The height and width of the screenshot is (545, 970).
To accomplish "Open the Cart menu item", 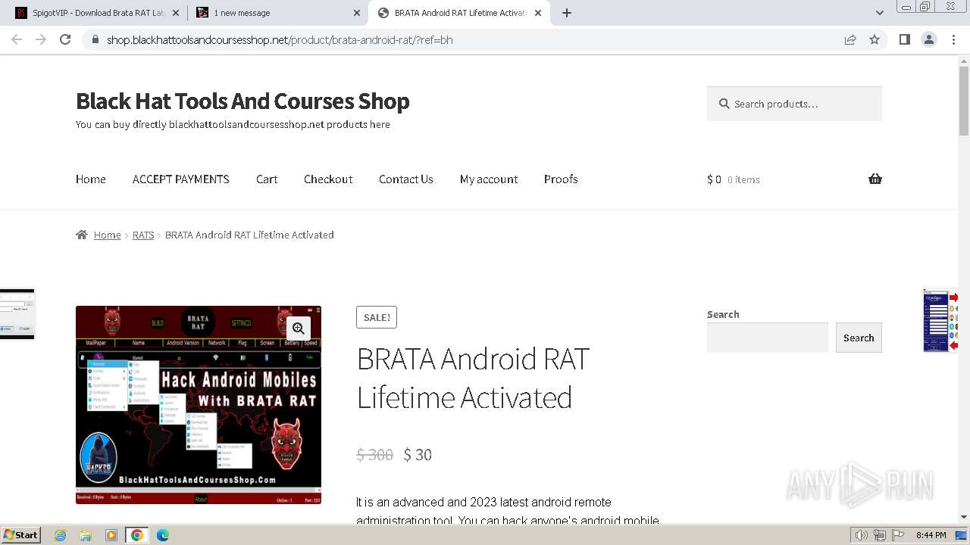I will point(267,179).
